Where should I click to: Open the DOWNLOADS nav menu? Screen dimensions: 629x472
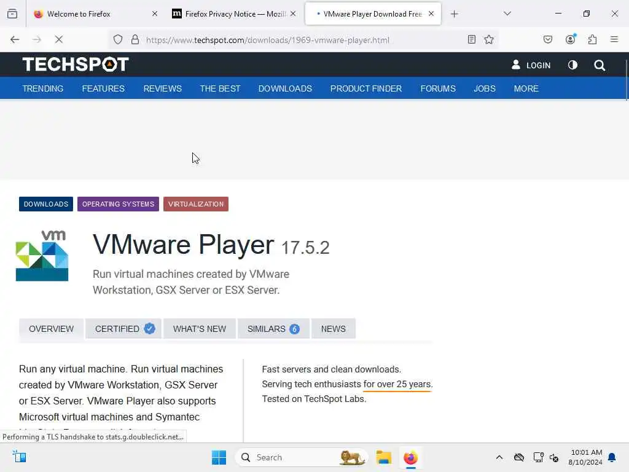[x=285, y=88]
